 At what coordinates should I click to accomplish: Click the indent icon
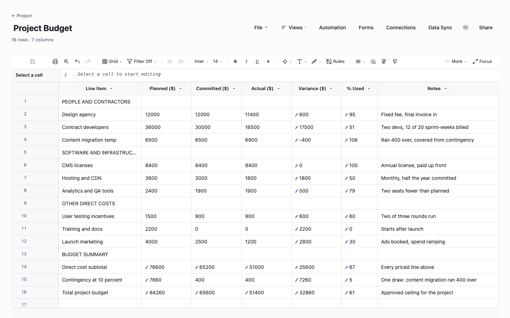point(170,61)
